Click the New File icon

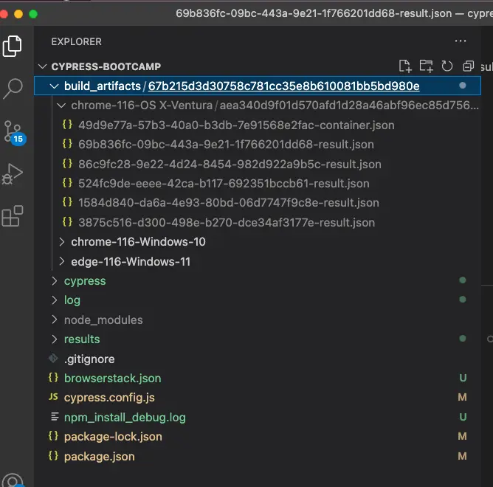[404, 66]
